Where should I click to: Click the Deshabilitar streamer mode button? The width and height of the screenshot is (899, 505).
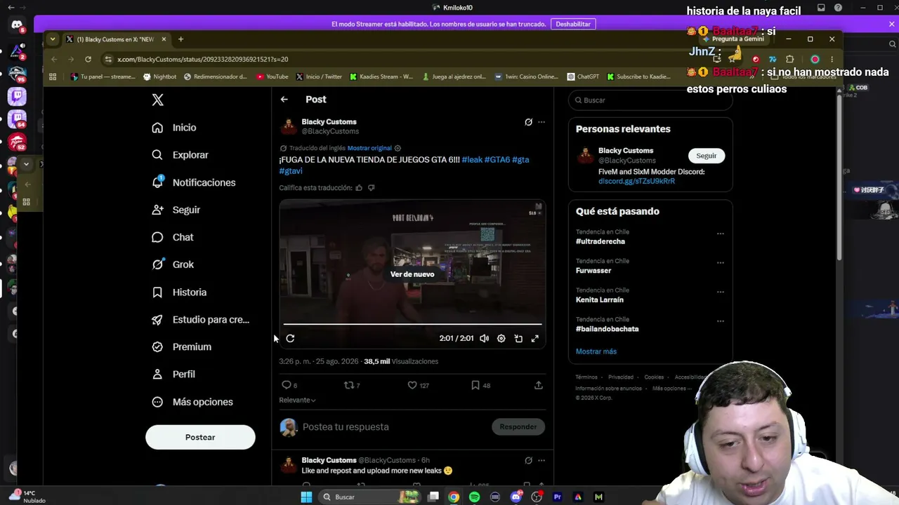(x=573, y=24)
